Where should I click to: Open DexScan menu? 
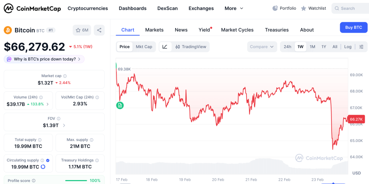[168, 9]
